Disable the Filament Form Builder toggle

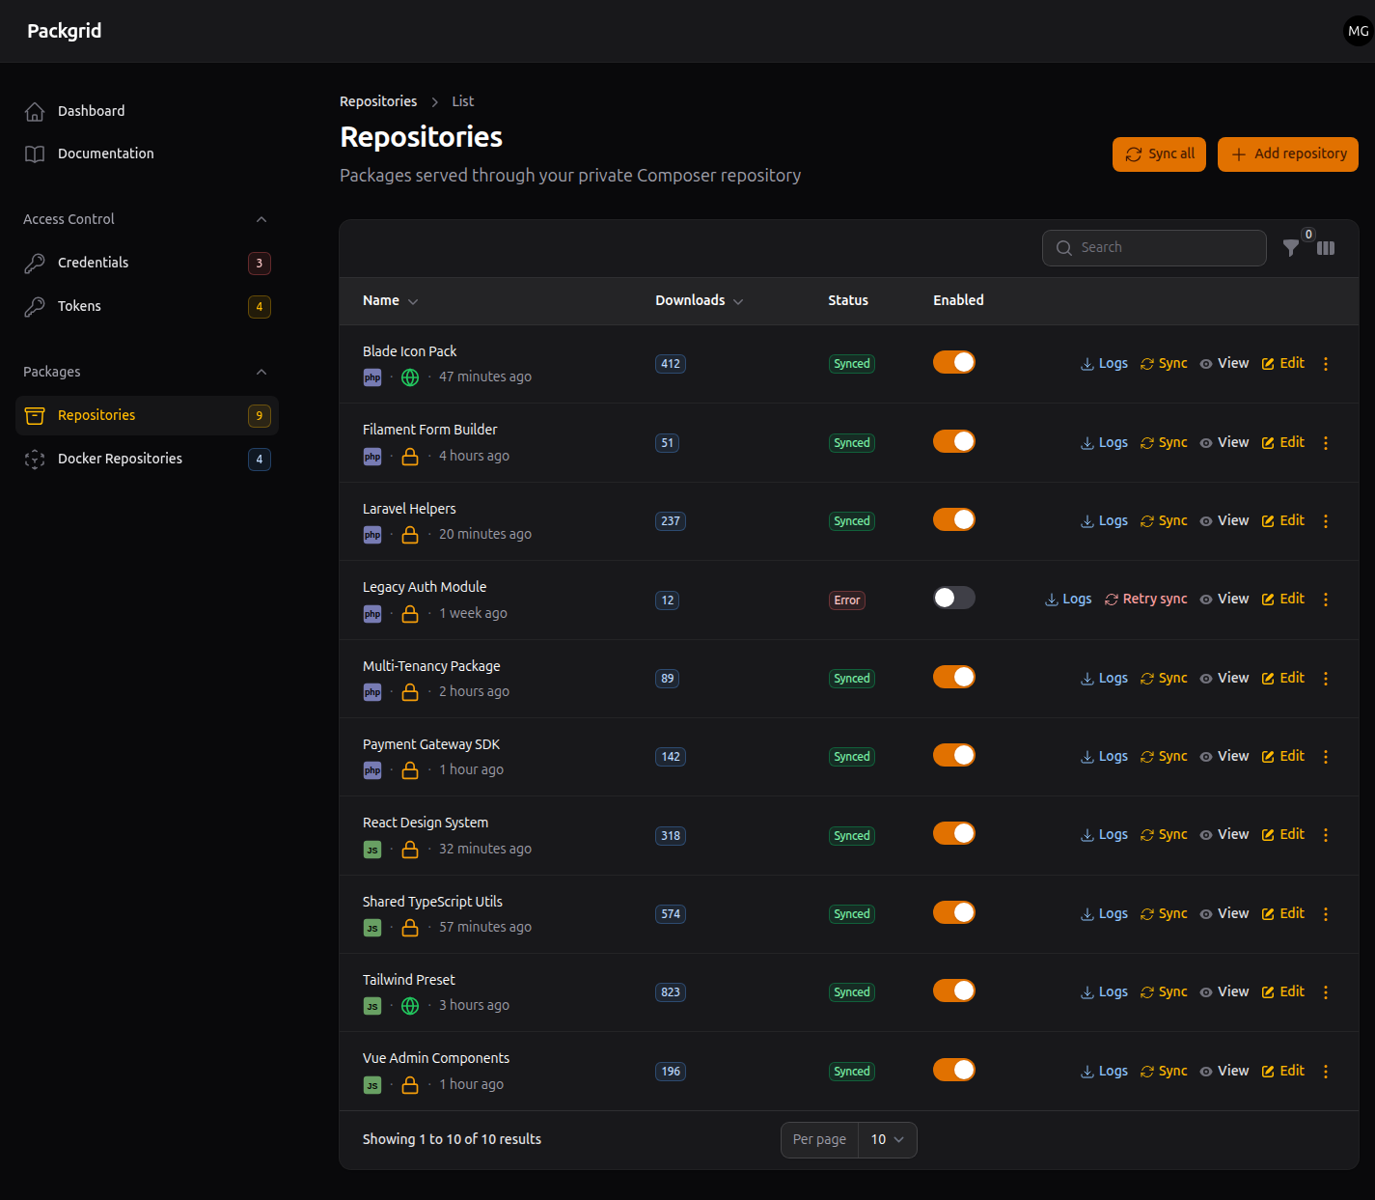954,441
